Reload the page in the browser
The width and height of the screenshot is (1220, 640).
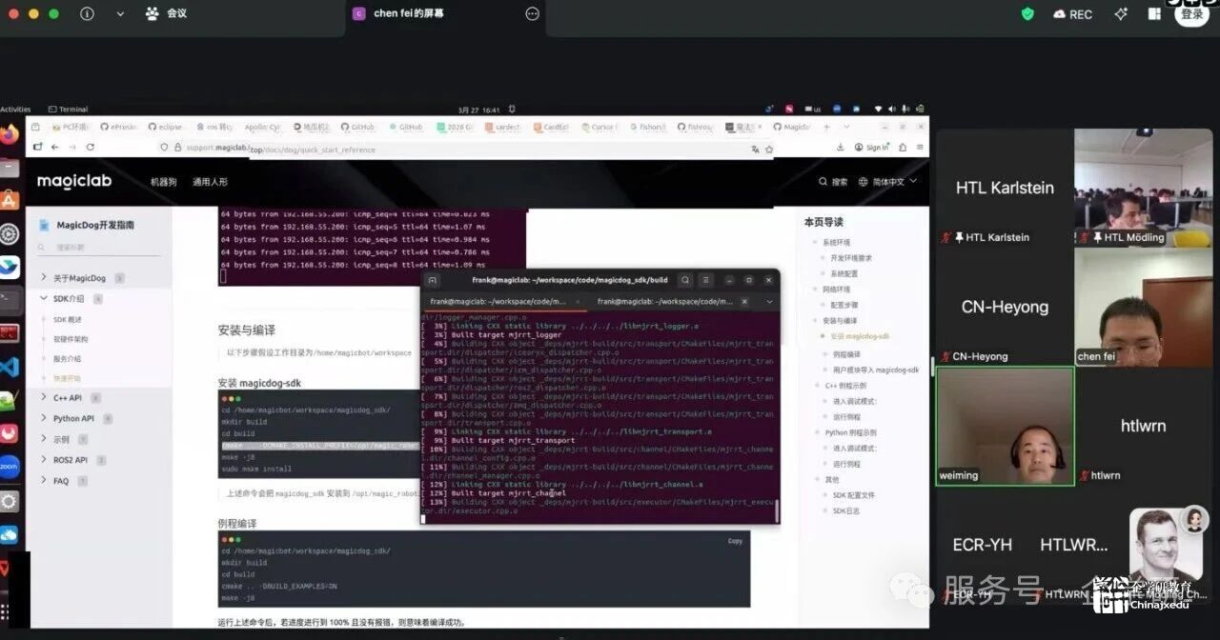click(91, 148)
